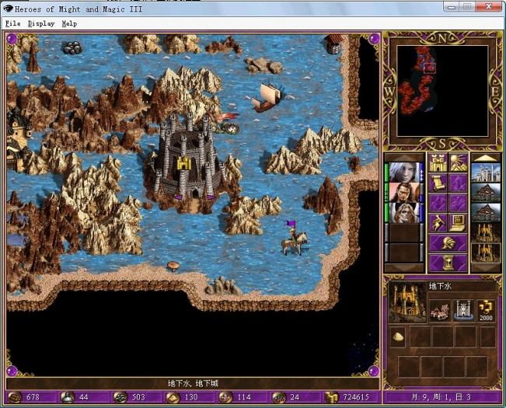
Task: Select the blonde hero portrait
Action: point(404,213)
